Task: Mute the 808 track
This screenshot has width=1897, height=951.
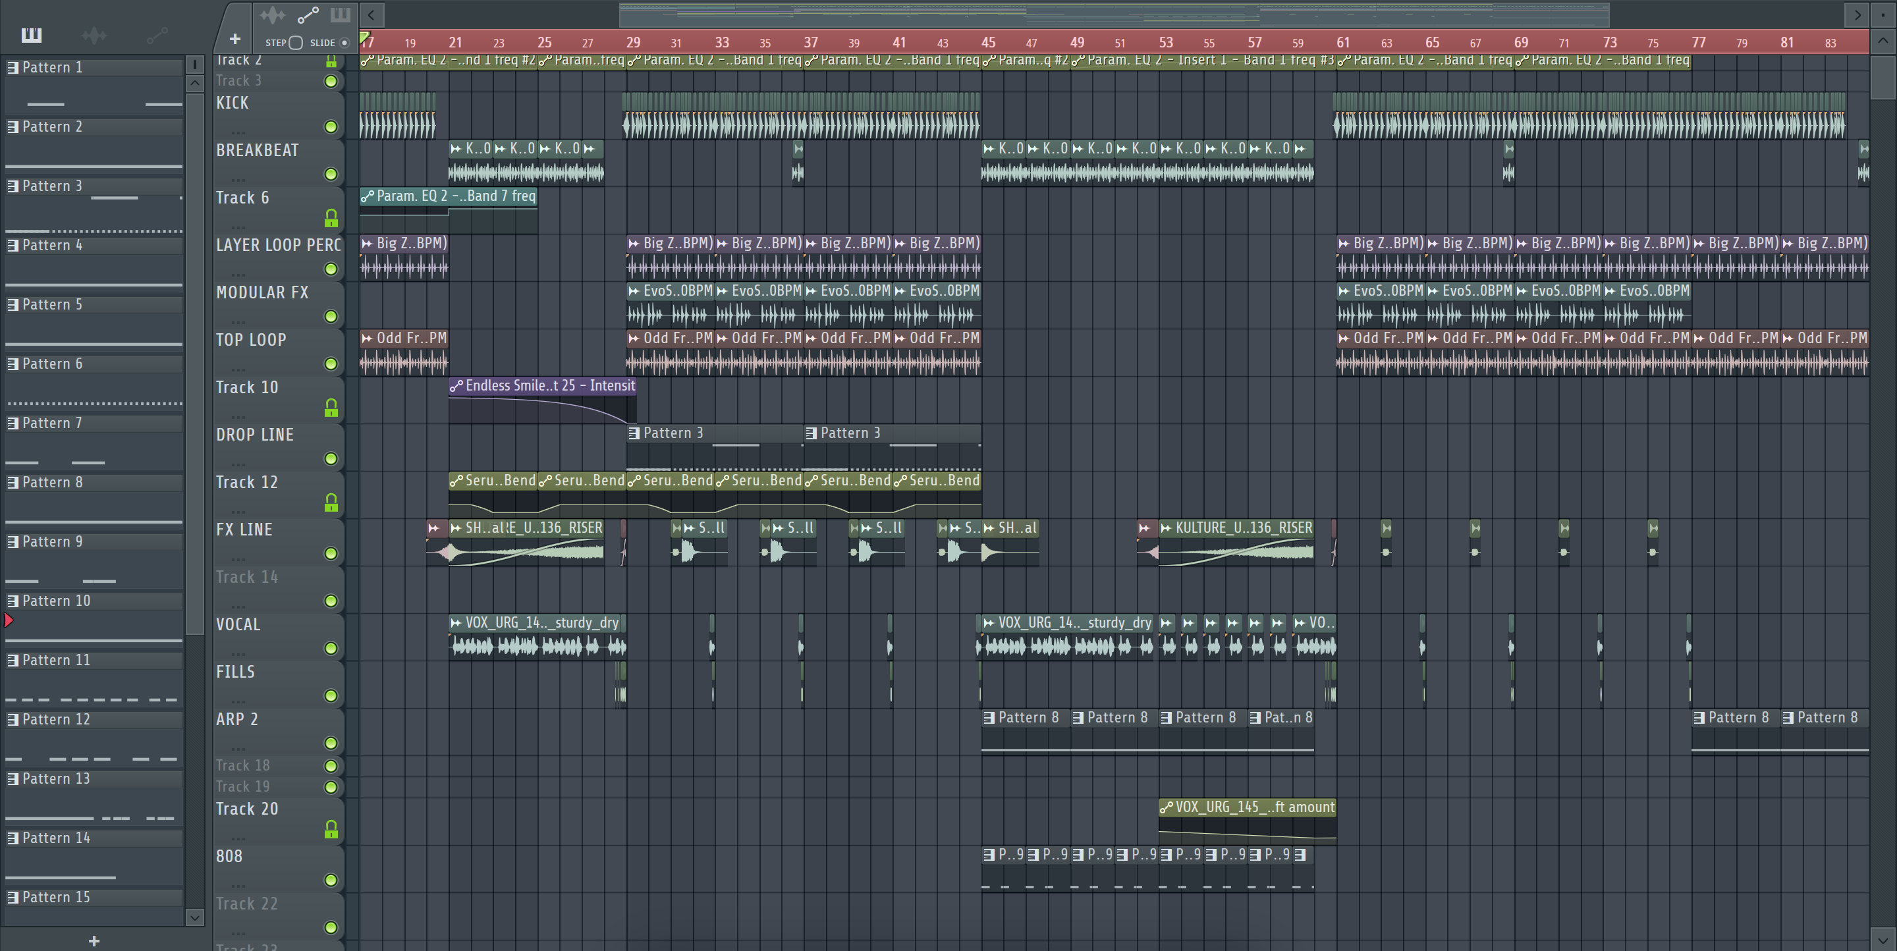Action: pyautogui.click(x=331, y=881)
